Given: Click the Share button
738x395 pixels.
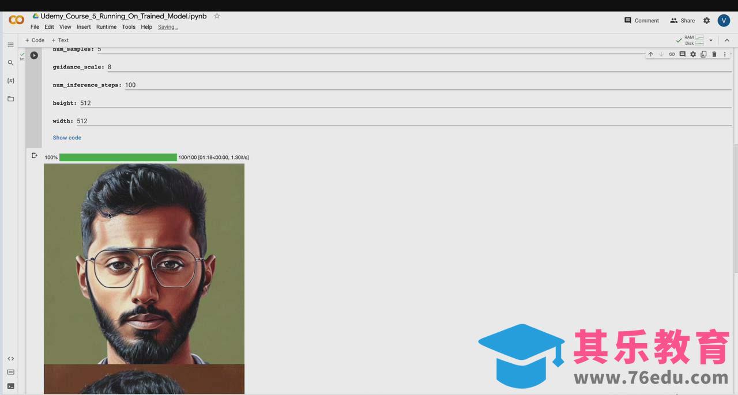Looking at the screenshot, I should click(682, 21).
